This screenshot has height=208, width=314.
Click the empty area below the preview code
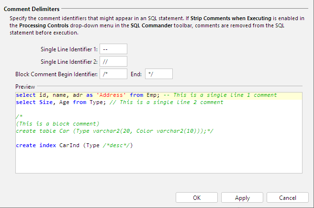158,162
